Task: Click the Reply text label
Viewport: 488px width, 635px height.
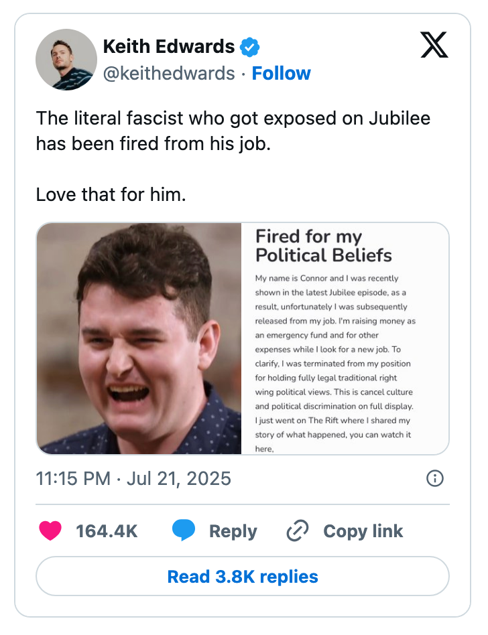Action: pyautogui.click(x=233, y=531)
